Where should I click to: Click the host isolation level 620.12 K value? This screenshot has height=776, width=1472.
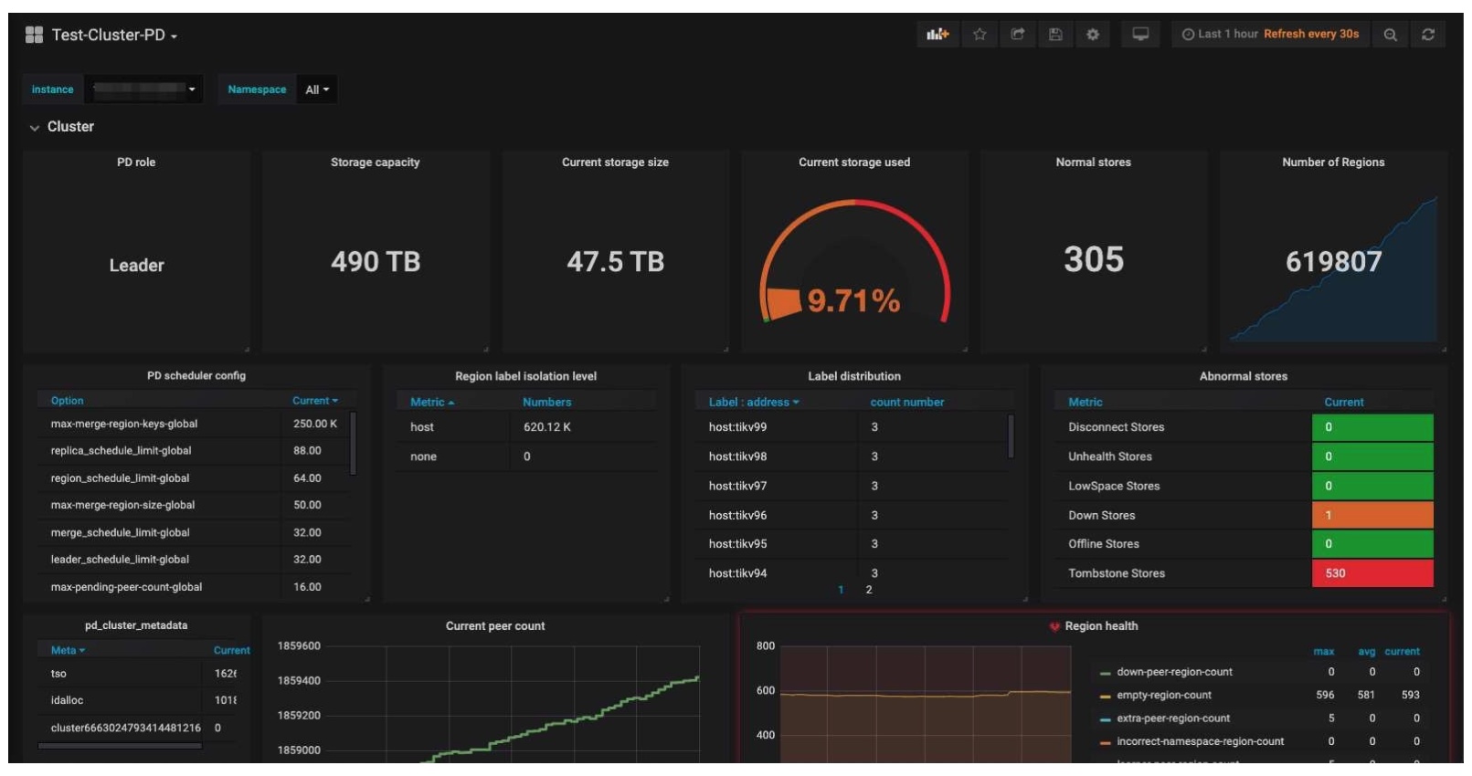[x=546, y=427]
